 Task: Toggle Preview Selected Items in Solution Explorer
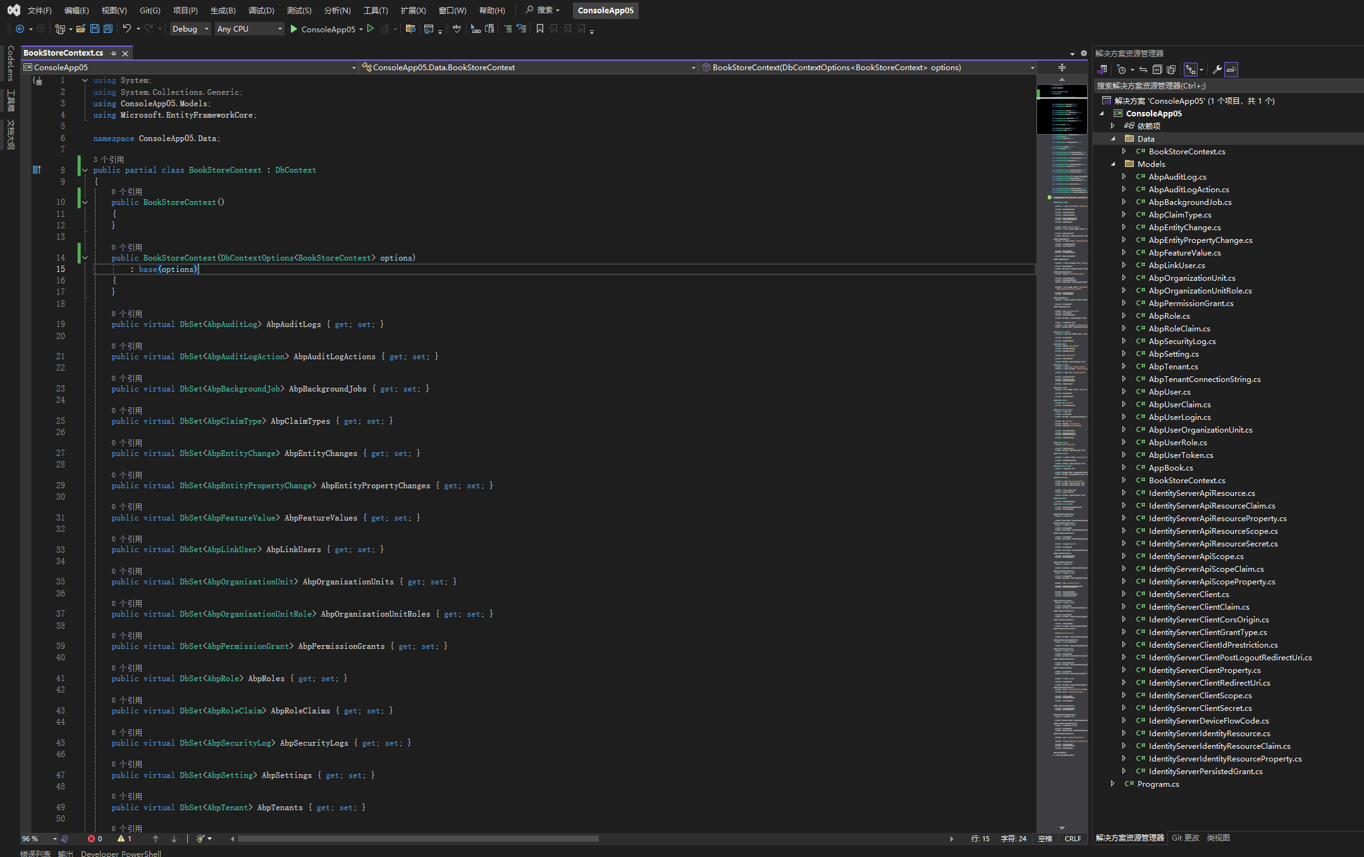coord(1231,70)
